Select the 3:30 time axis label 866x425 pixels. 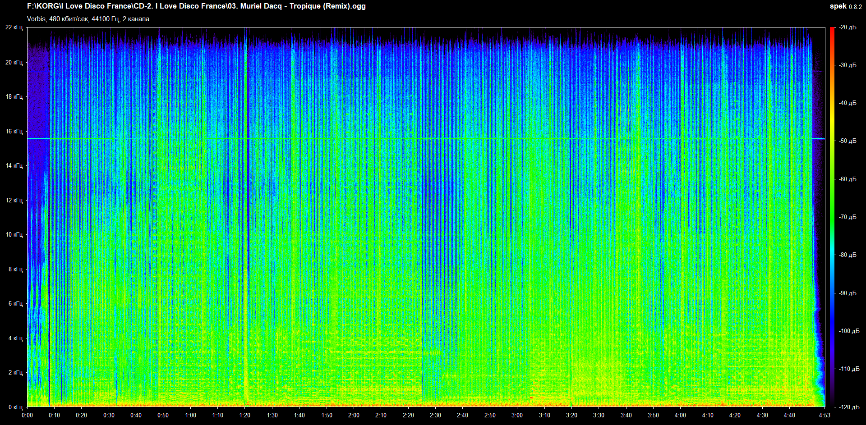[x=599, y=415]
